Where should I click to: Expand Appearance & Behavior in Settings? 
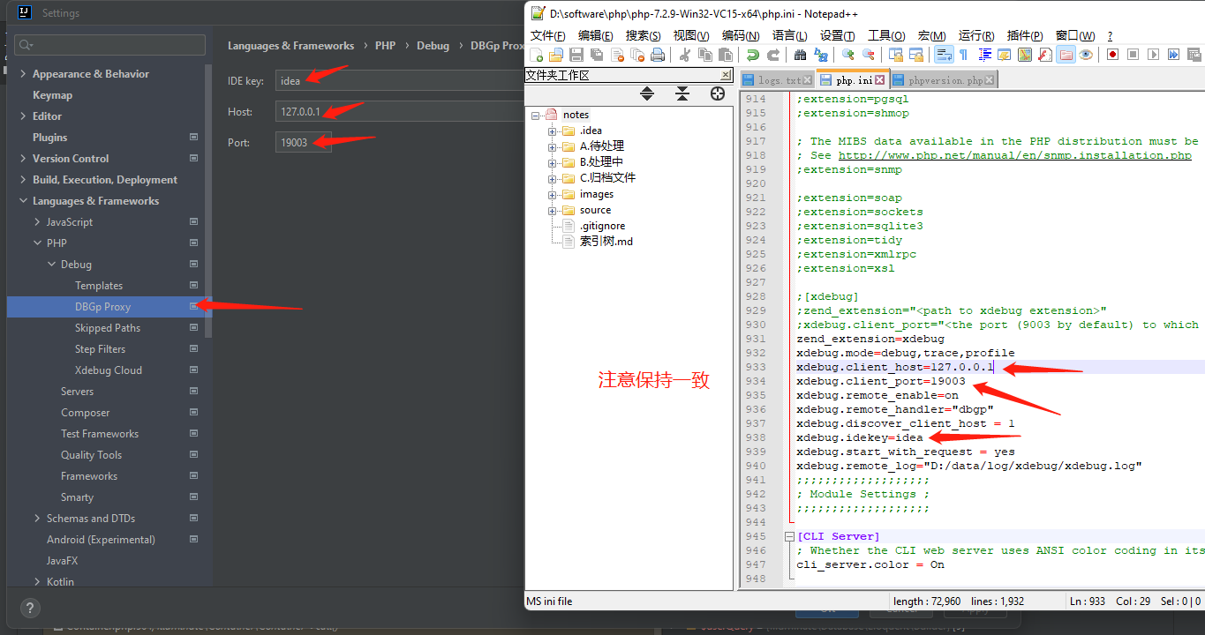point(23,74)
